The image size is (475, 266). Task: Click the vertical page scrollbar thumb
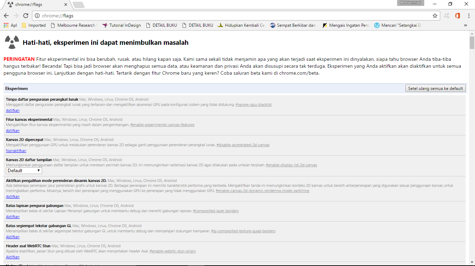(x=472, y=43)
